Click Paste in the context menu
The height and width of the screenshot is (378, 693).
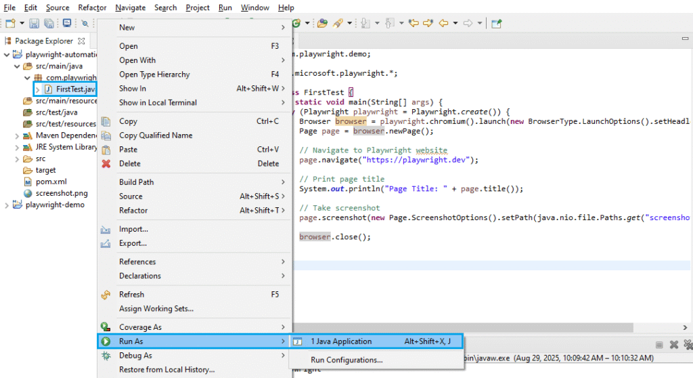point(194,150)
